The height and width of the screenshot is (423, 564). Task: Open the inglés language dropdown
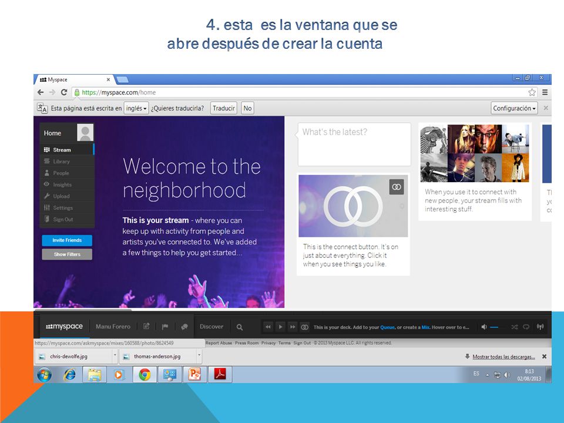click(136, 108)
